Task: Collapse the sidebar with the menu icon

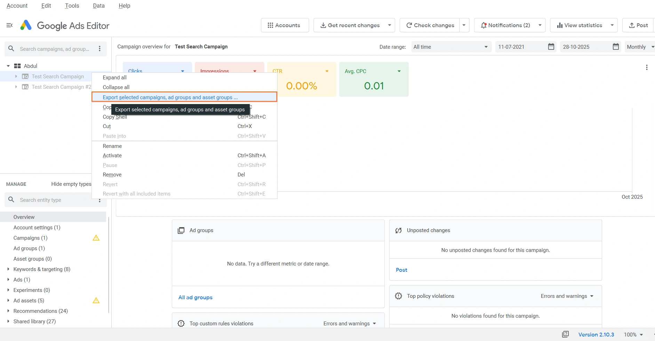Action: pos(10,25)
